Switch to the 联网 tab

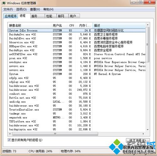click(x=62, y=16)
